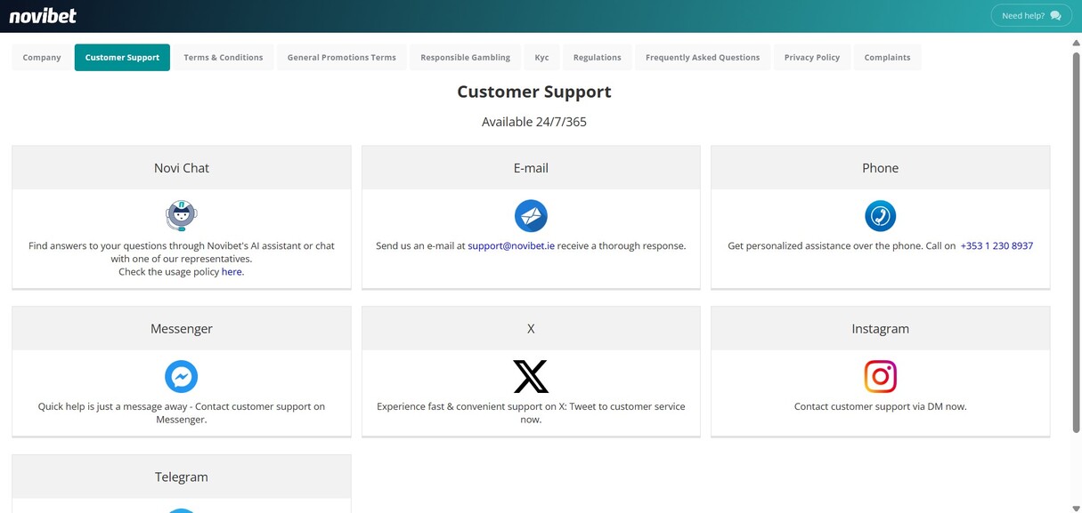1082x513 pixels.
Task: Click the Telegram card heading
Action: coord(182,477)
